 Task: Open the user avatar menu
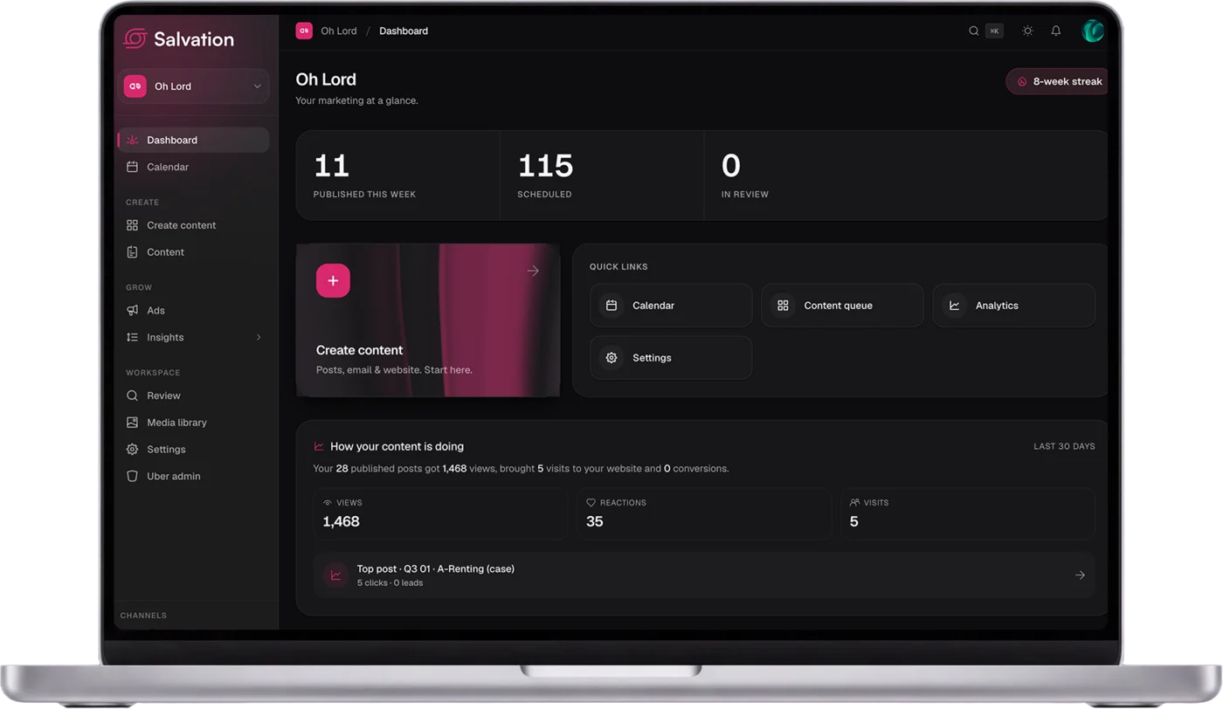coord(1092,31)
